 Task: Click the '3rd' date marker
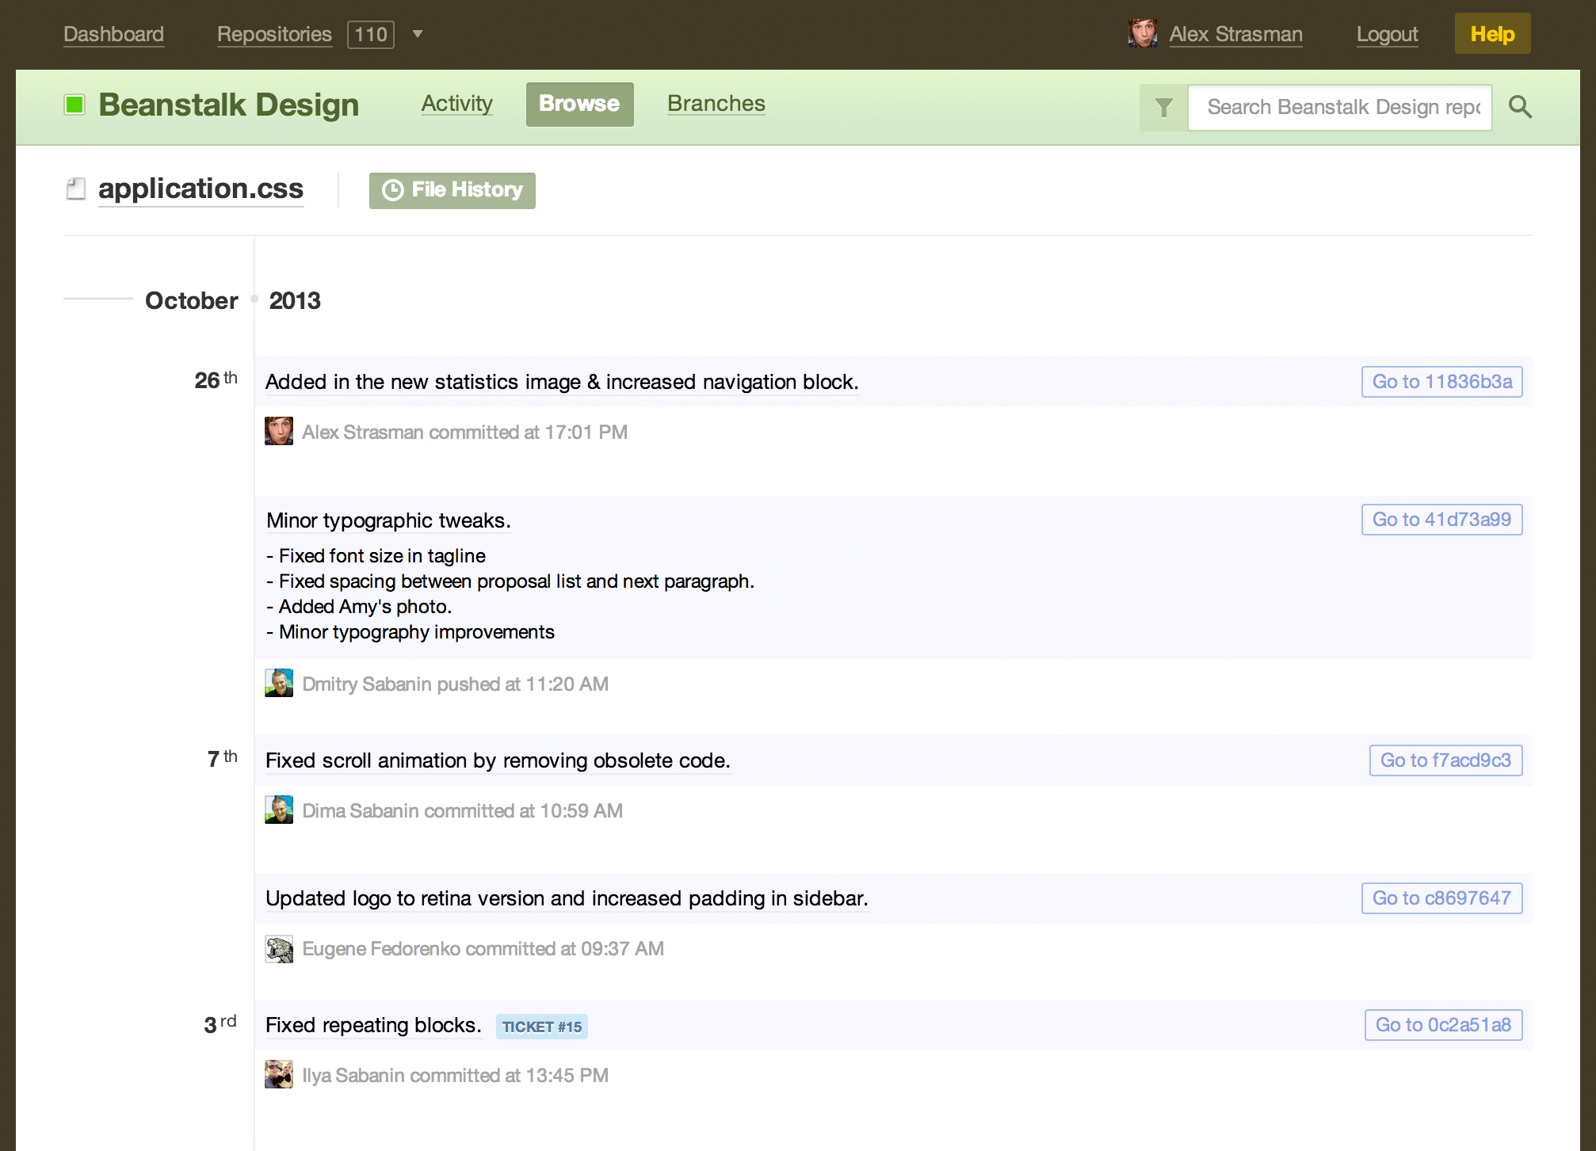coord(220,1023)
